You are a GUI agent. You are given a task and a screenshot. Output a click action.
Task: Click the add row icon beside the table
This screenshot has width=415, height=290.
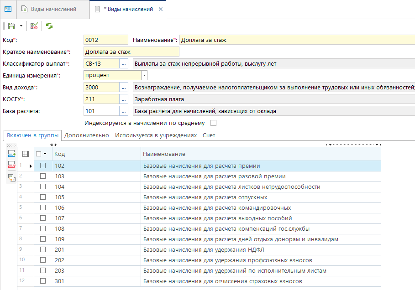coord(11,154)
